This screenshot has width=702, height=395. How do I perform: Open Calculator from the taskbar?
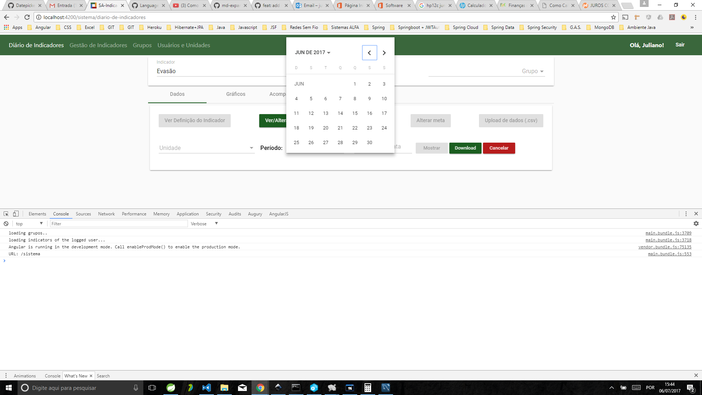click(x=368, y=388)
